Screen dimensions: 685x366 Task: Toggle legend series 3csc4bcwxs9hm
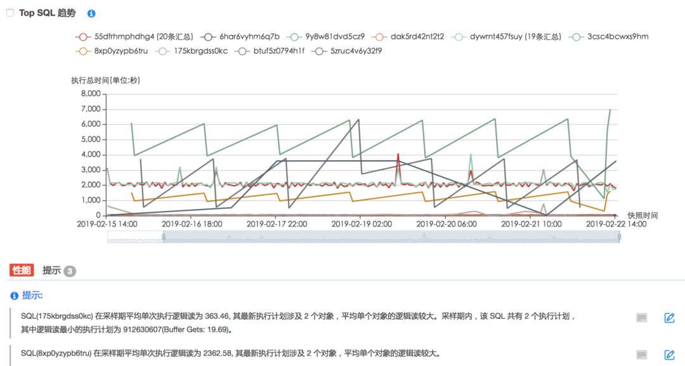(608, 37)
